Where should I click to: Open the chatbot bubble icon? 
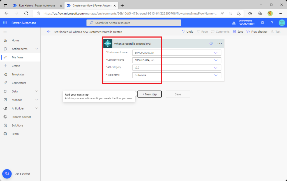[x=7, y=173]
